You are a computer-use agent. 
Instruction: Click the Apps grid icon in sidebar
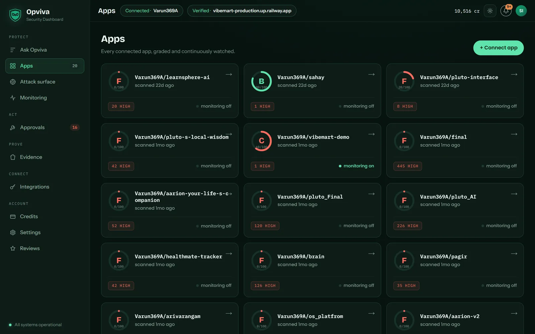(13, 66)
